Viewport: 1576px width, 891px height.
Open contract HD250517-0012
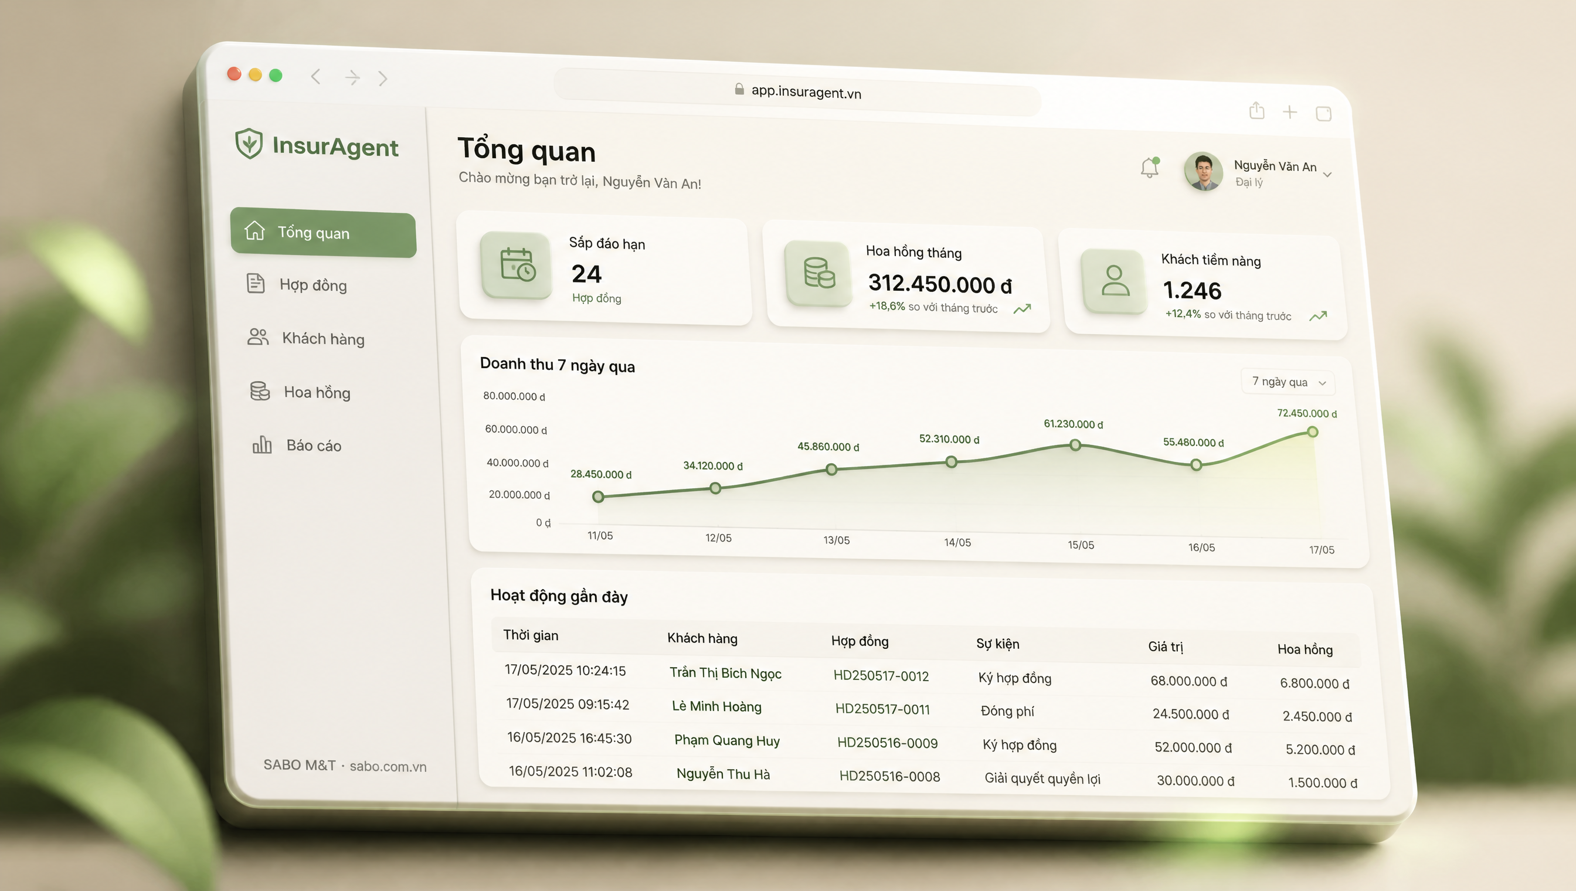coord(881,676)
